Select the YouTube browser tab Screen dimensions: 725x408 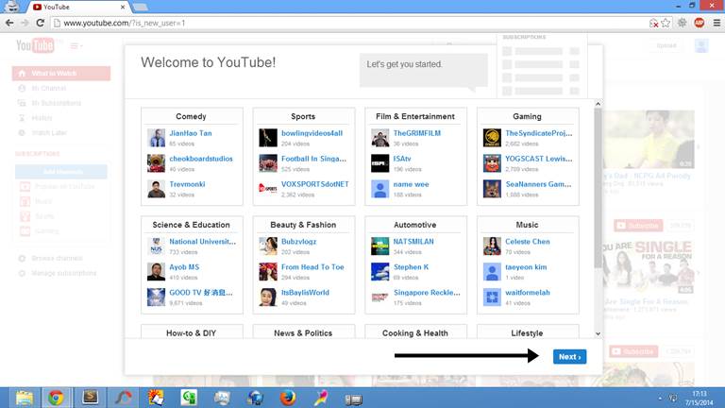click(78, 7)
